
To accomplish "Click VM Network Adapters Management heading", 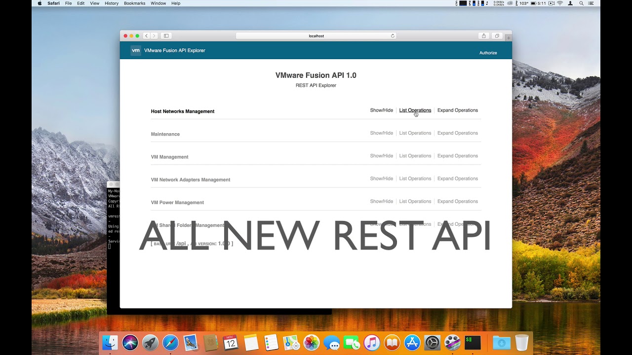I will point(191,179).
